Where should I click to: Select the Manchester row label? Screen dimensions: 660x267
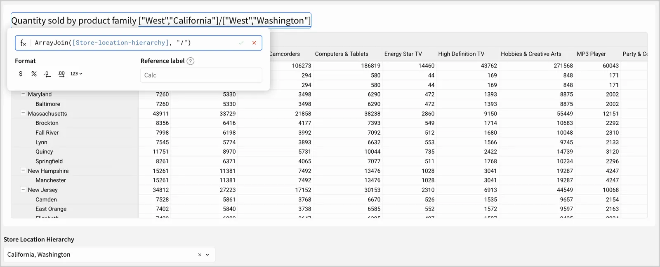coord(51,180)
